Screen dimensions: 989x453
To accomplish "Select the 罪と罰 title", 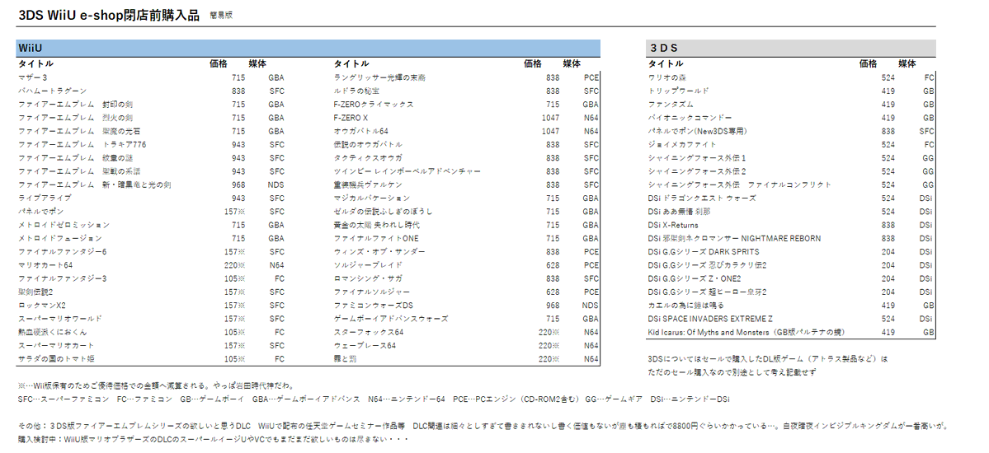I will 345,358.
